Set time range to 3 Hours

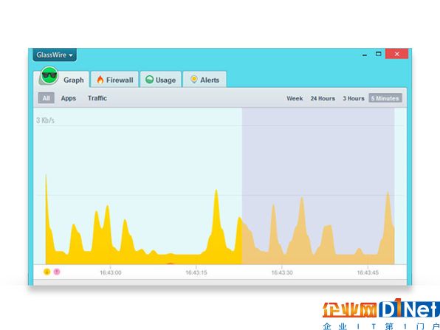(x=354, y=98)
